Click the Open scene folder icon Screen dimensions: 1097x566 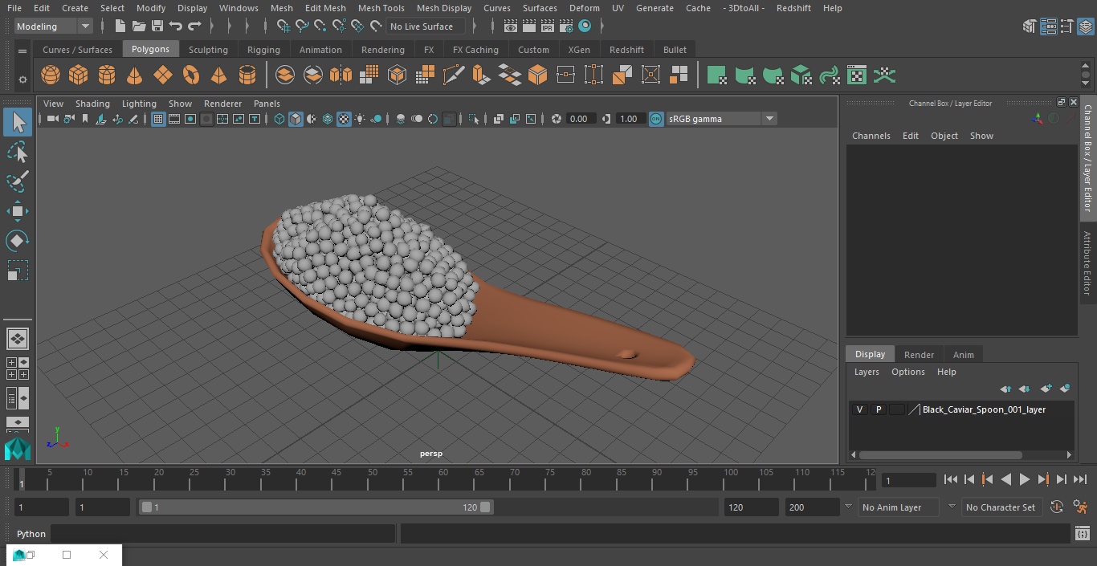(x=139, y=26)
